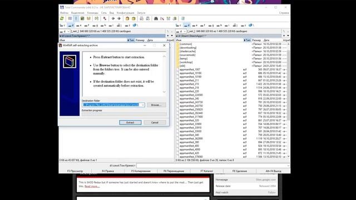
Task: Select drive f button in left panel
Action: point(87,26)
